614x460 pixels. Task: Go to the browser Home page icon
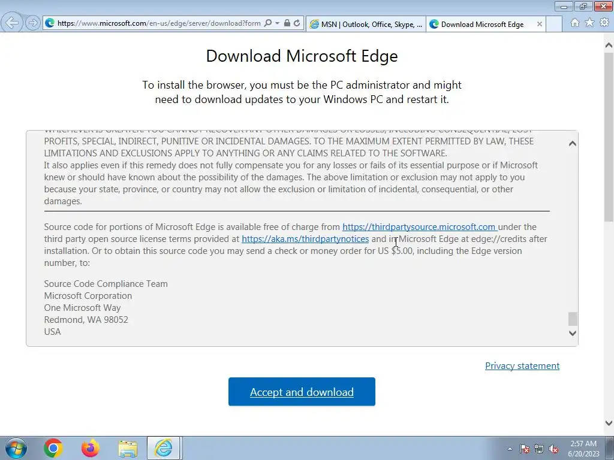(575, 23)
